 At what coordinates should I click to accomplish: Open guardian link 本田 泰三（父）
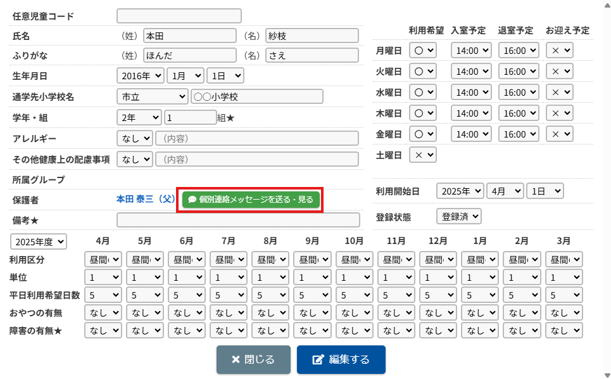(146, 199)
